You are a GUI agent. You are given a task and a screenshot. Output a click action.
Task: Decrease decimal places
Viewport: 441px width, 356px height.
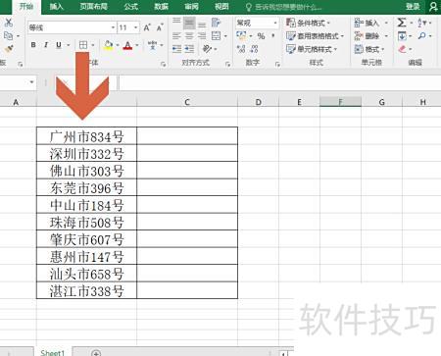pyautogui.click(x=254, y=49)
